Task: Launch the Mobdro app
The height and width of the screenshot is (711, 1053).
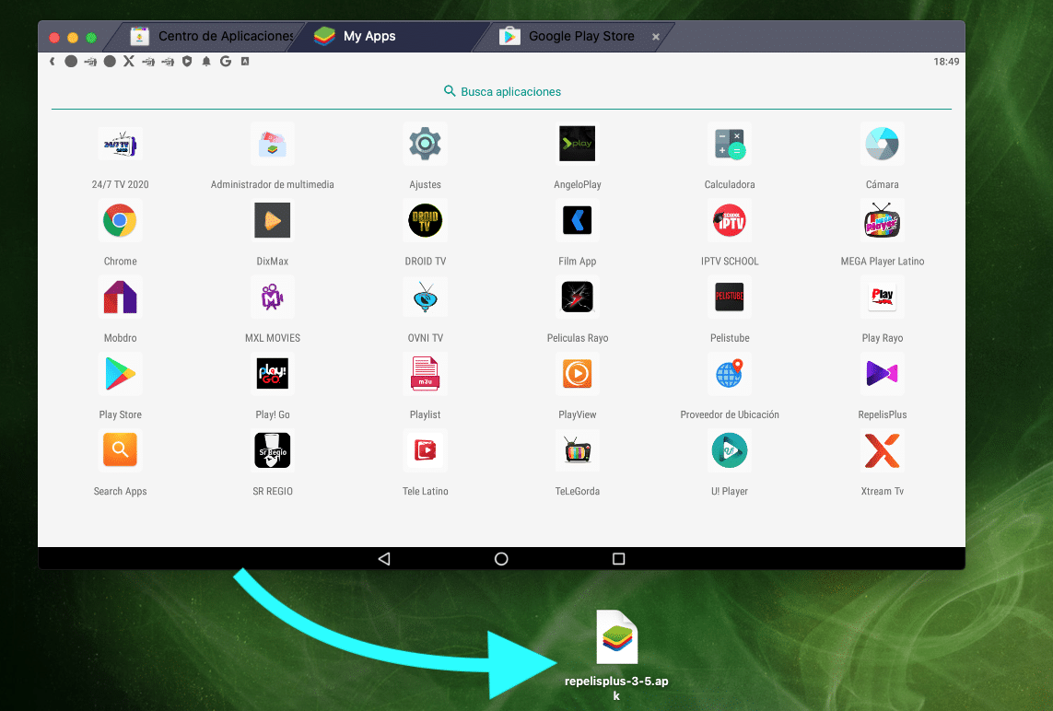Action: coord(120,297)
